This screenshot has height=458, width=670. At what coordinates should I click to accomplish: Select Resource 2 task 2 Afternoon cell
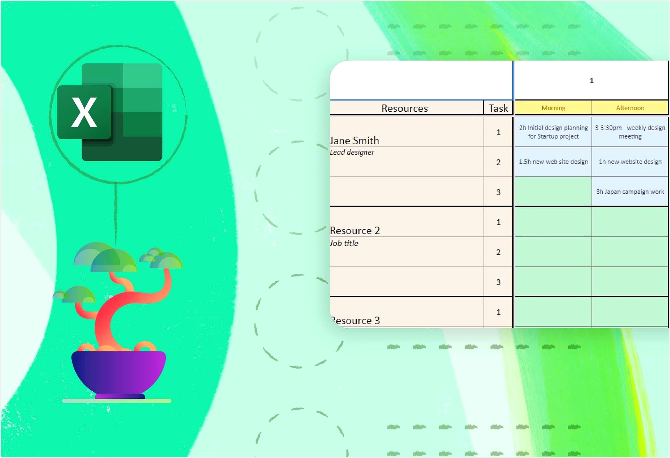click(630, 252)
